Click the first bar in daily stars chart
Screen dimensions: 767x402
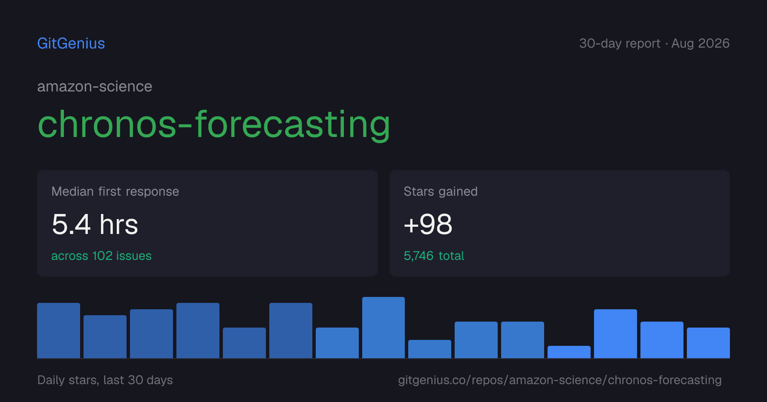(58, 331)
